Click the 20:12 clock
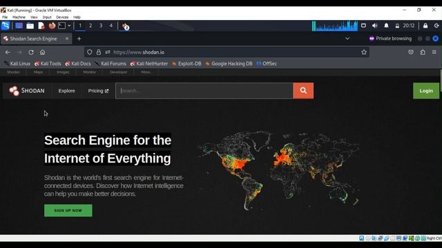Screen dimensions: 442x248 pos(409,25)
